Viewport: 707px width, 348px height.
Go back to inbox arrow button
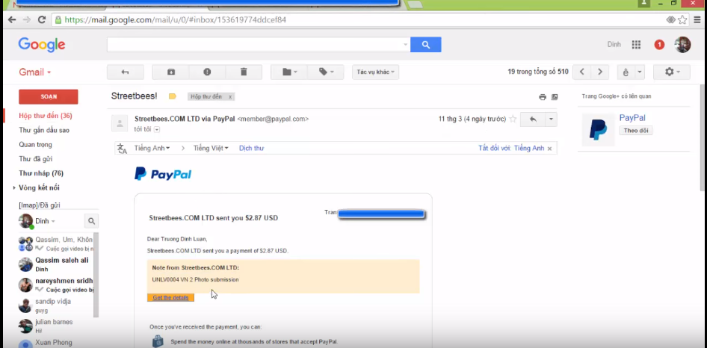126,72
